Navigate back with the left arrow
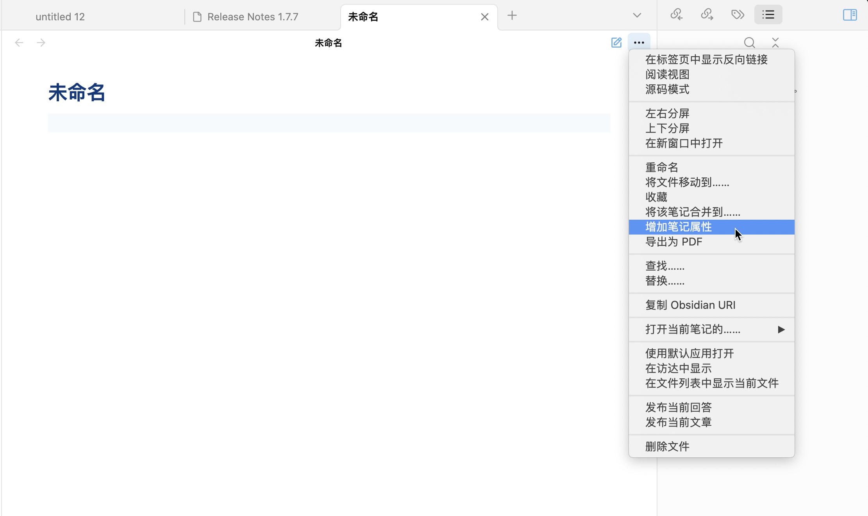Viewport: 868px width, 516px height. pos(19,43)
